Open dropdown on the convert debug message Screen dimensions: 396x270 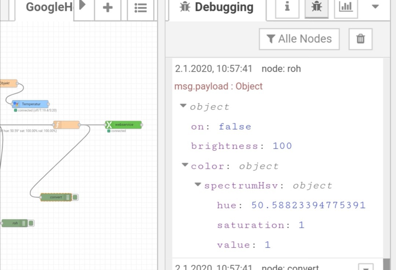tap(366, 267)
